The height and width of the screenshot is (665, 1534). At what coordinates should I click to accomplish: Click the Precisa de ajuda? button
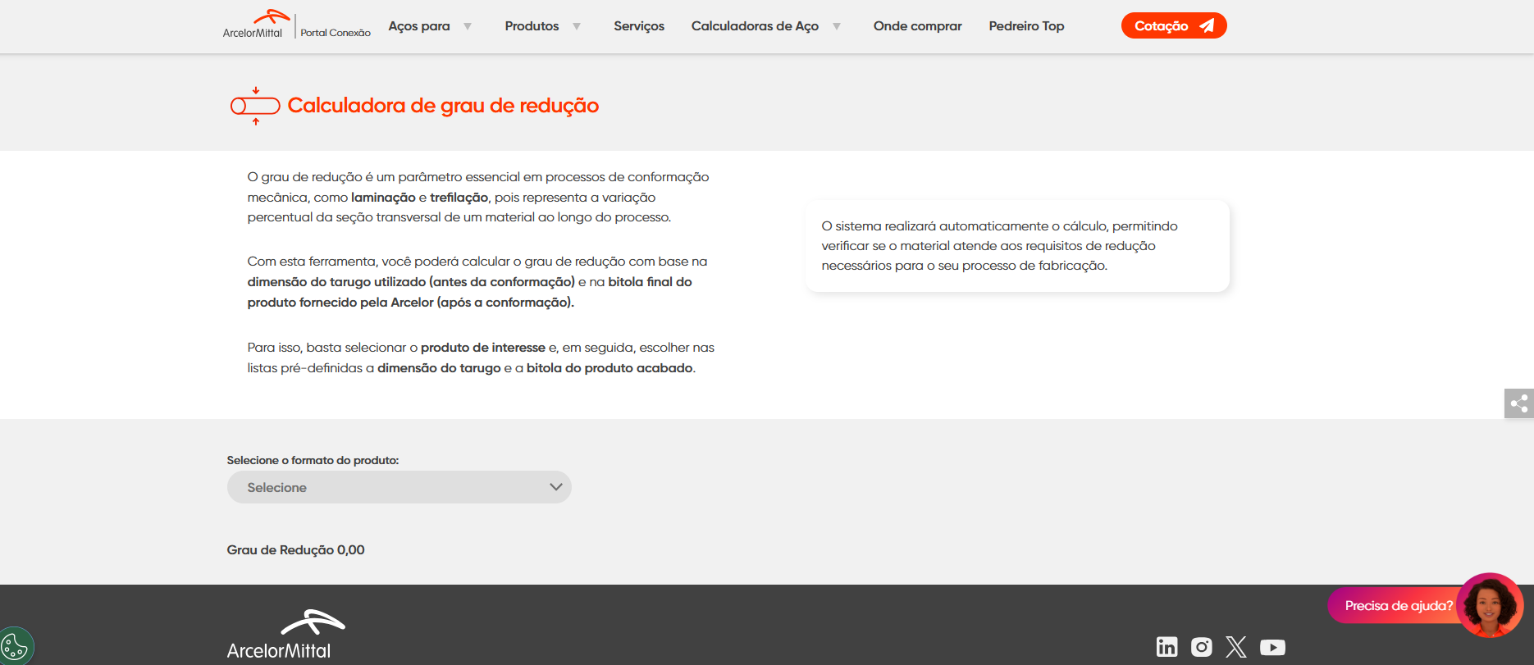point(1398,606)
